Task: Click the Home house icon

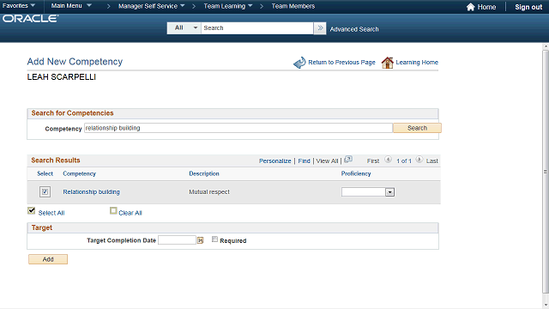Action: pyautogui.click(x=471, y=7)
